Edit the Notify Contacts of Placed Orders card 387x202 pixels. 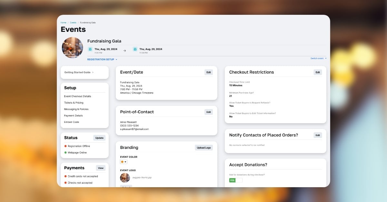pyautogui.click(x=318, y=135)
